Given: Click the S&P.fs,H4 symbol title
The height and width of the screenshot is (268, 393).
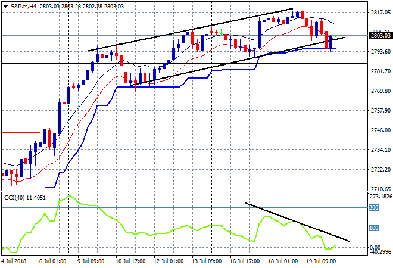Looking at the screenshot, I should [x=23, y=7].
